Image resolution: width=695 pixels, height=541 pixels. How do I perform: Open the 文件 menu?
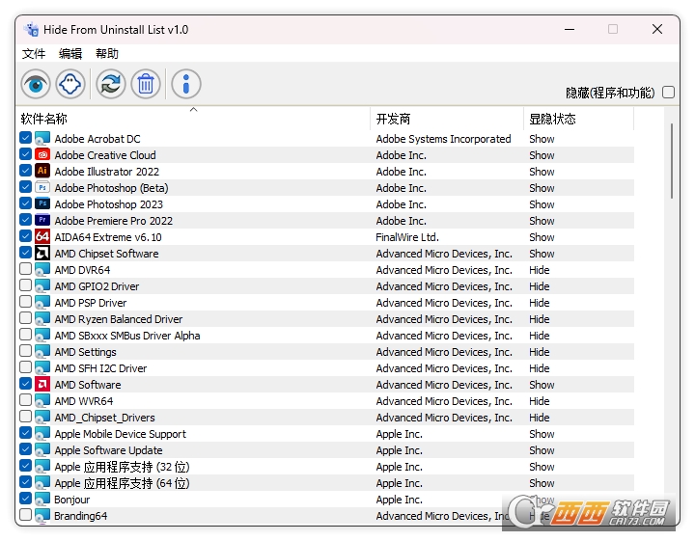pos(34,54)
